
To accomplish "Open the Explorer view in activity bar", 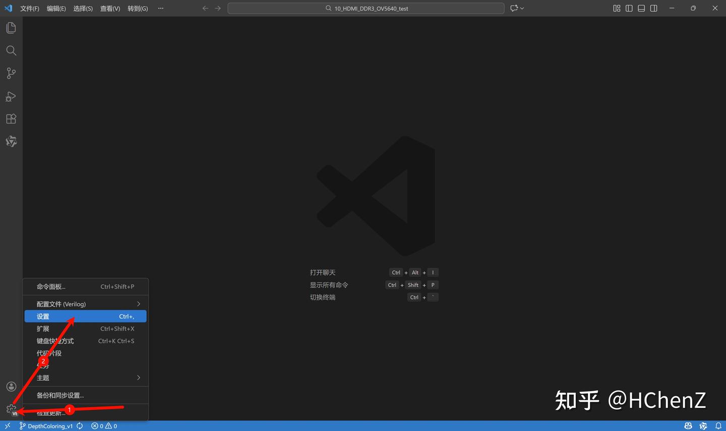I will (11, 28).
